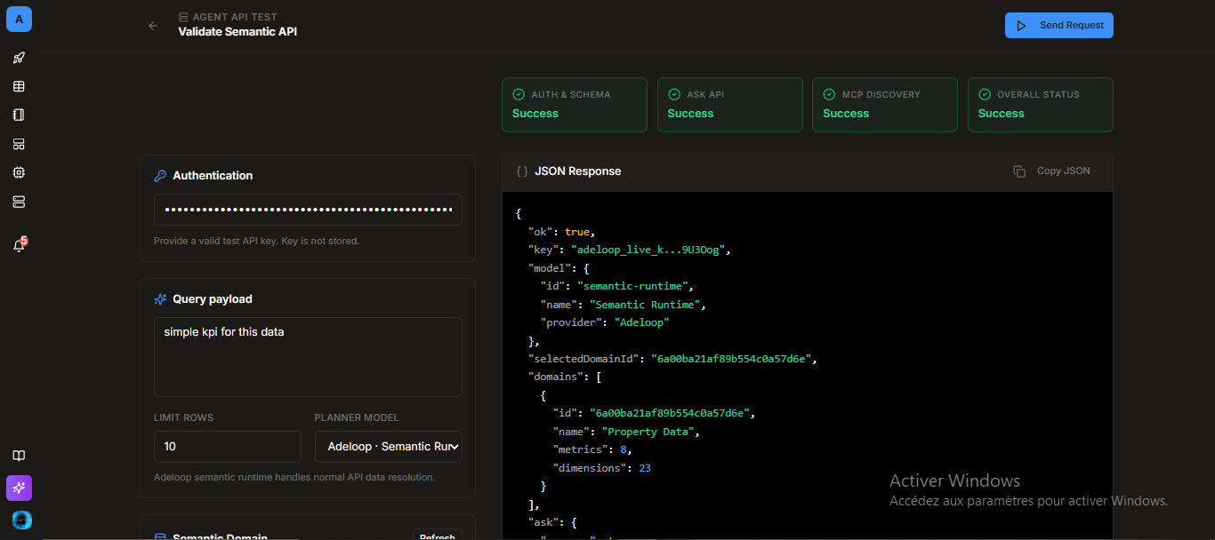Click the Query payload text area
The width and height of the screenshot is (1215, 540).
tap(308, 356)
